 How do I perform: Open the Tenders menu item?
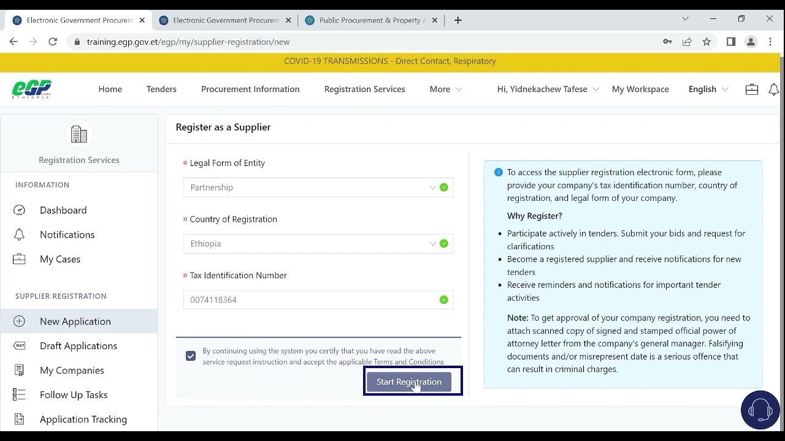coord(161,89)
